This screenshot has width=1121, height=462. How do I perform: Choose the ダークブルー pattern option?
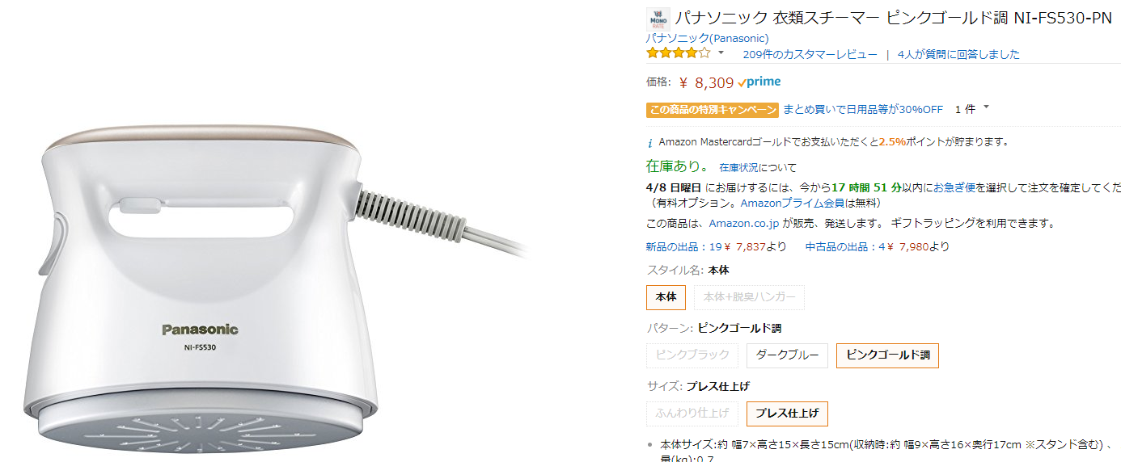(787, 355)
